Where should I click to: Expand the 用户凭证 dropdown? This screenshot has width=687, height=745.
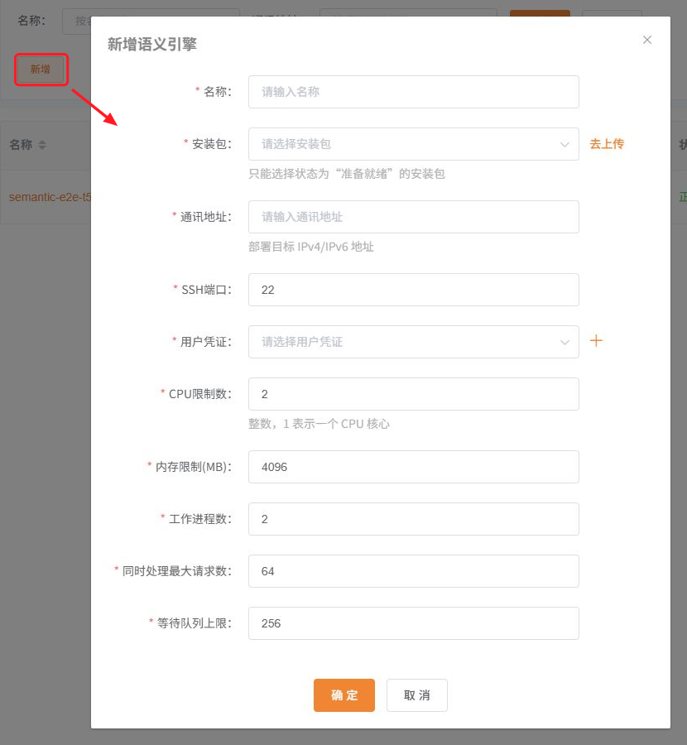(413, 342)
